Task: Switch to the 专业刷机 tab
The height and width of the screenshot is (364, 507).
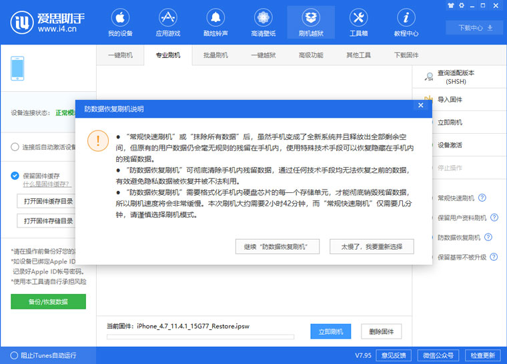Action: (168, 55)
